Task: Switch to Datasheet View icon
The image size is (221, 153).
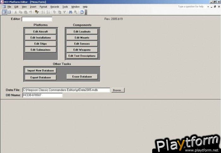Action: point(9,12)
